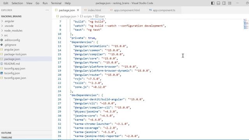Expand the .angular folder
The width and height of the screenshot is (249, 140).
pos(2,21)
